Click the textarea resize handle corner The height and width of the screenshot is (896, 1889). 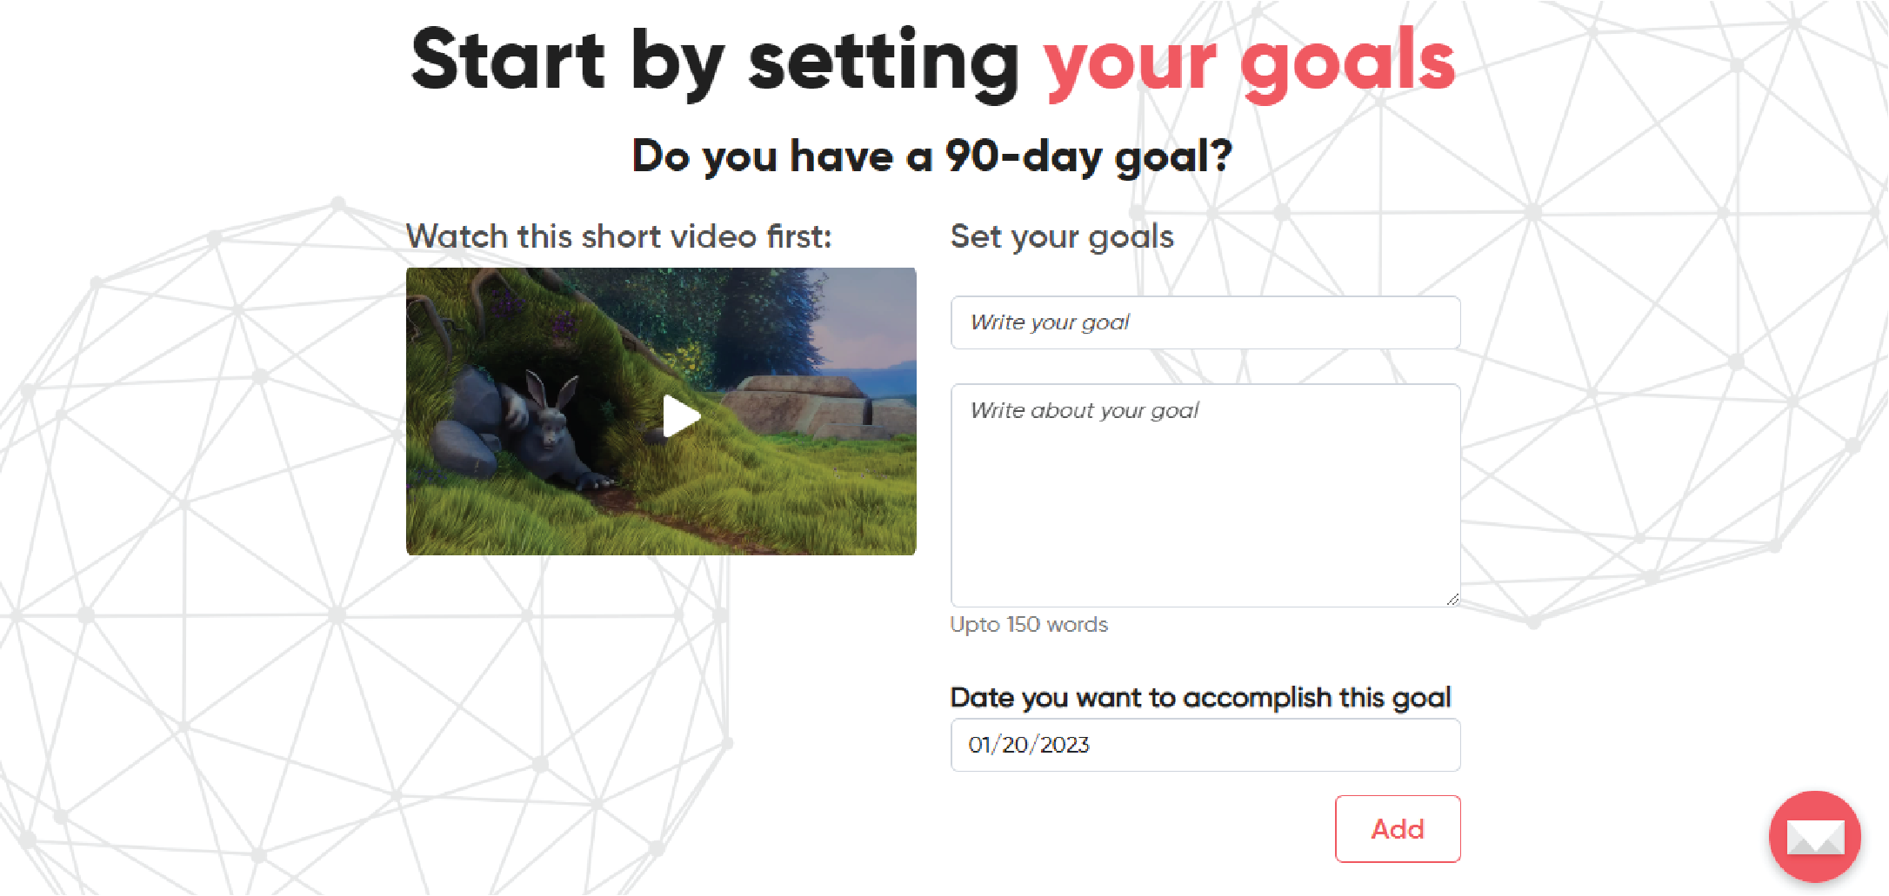(x=1452, y=599)
